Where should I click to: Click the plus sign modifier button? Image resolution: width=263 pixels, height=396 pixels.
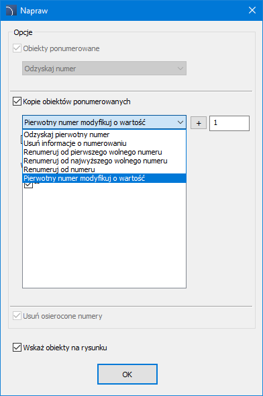click(x=199, y=123)
